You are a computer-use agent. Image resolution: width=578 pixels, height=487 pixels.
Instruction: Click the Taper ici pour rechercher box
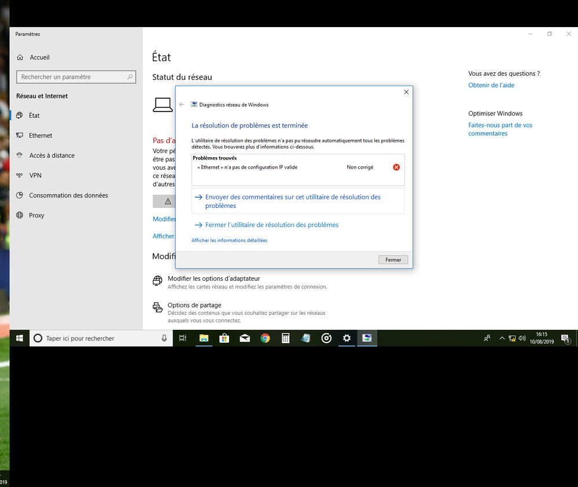(x=101, y=339)
